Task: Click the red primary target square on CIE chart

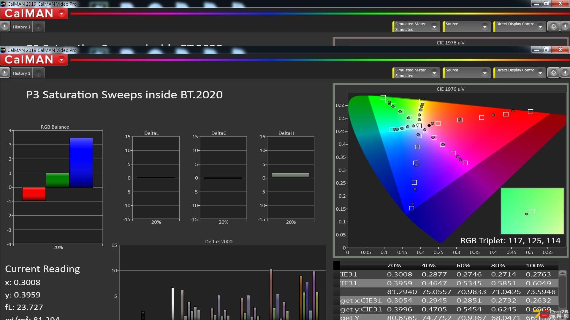Action: point(531,112)
